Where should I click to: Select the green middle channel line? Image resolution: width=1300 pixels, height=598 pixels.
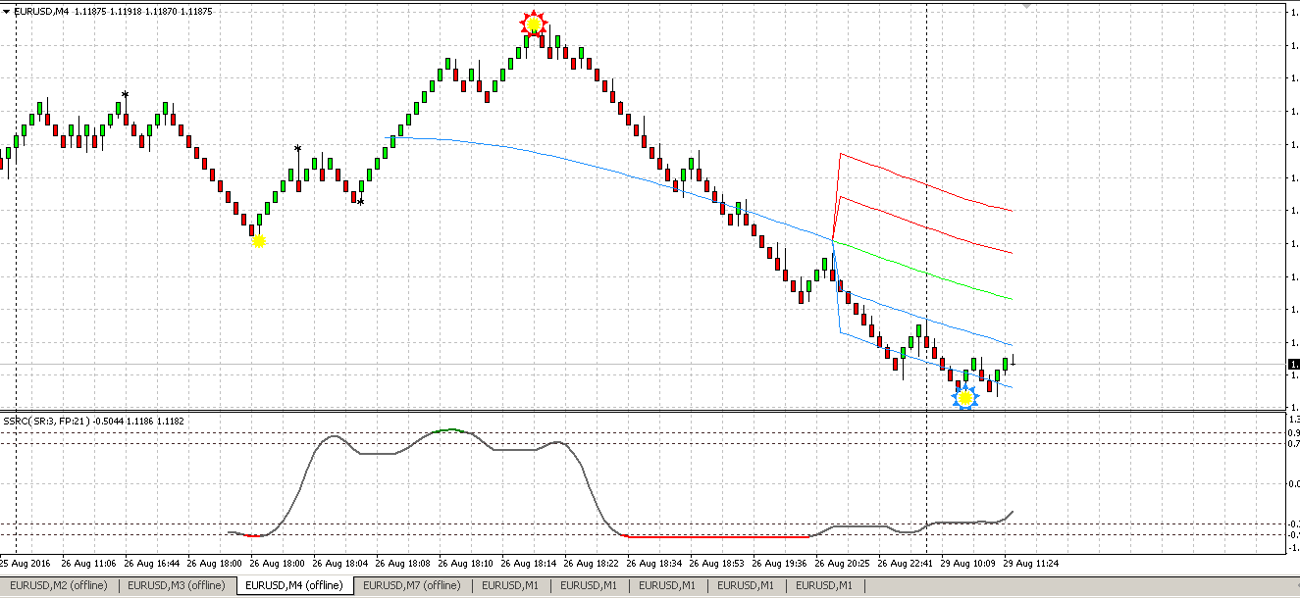922,270
